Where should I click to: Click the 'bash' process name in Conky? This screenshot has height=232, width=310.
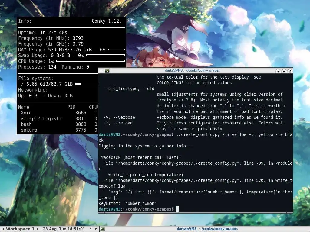pyautogui.click(x=26, y=124)
